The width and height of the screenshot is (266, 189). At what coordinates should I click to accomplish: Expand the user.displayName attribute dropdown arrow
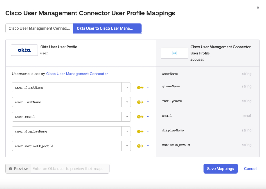[x=126, y=131]
